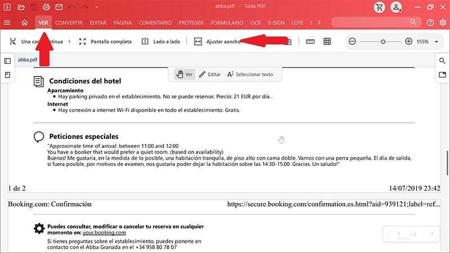Open the E-SIGN tab
450x253 pixels.
pyautogui.click(x=276, y=22)
